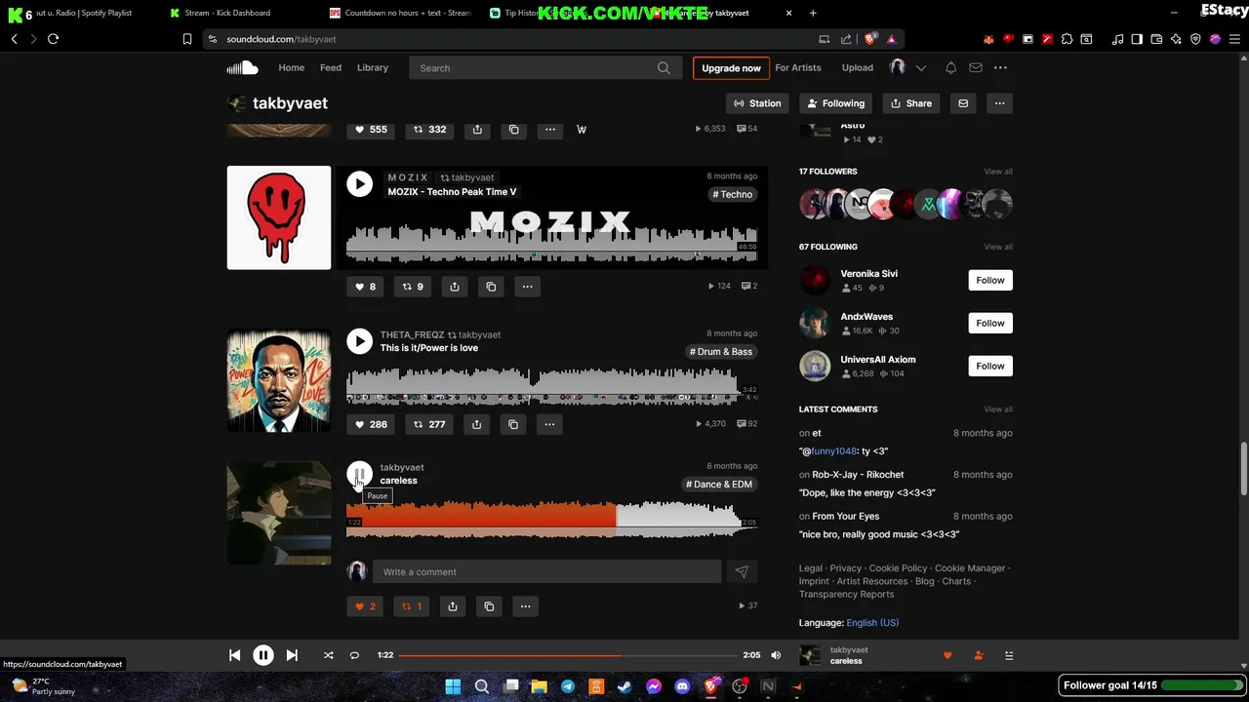Image resolution: width=1249 pixels, height=702 pixels.
Task: Repost MOZIX track with 9 reposts
Action: (413, 287)
